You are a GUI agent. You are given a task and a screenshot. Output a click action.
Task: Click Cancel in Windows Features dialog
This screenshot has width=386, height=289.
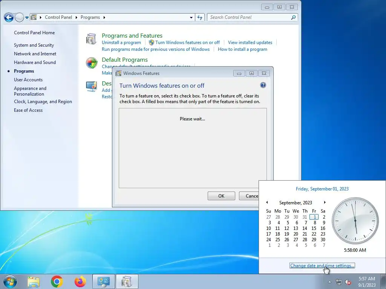point(249,196)
